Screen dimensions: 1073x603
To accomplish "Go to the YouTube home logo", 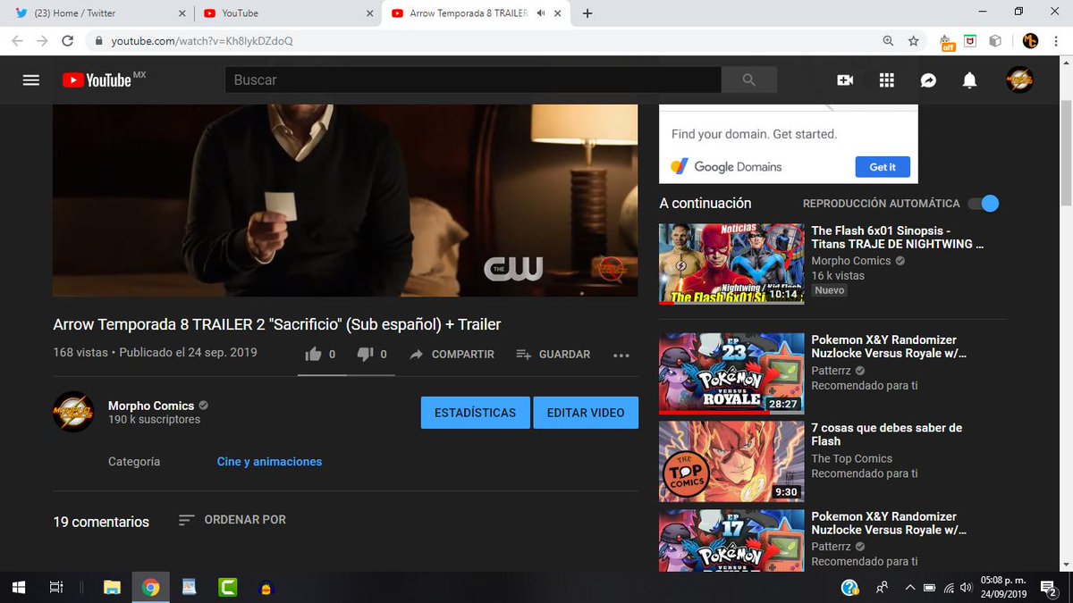I will pos(97,80).
